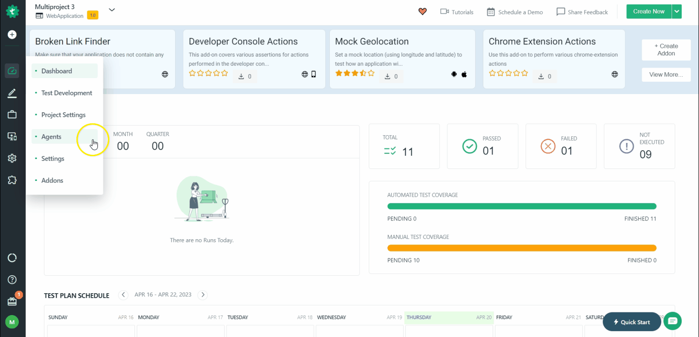Image resolution: width=699 pixels, height=337 pixels.
Task: Open the puzzle addons sidebar icon
Action: click(x=12, y=180)
